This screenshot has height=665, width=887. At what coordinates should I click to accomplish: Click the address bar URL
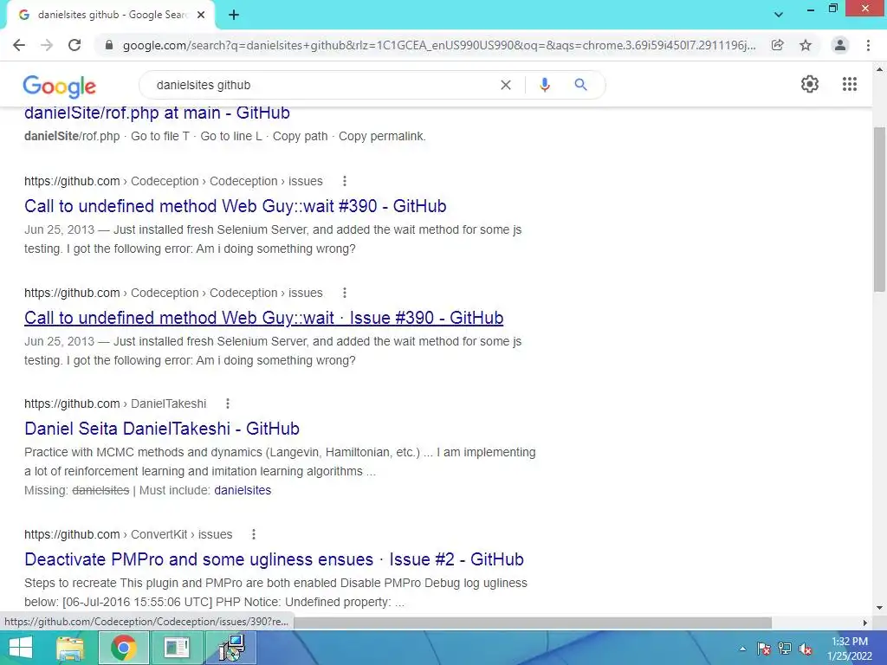438,45
